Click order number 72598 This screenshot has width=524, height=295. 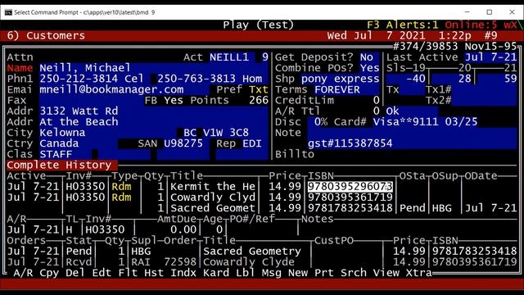[x=180, y=262]
